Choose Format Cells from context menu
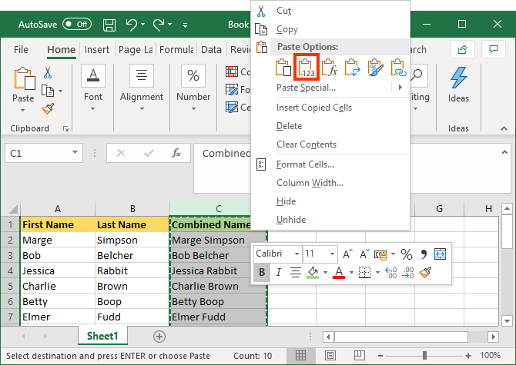Image resolution: width=516 pixels, height=365 pixels. tap(305, 164)
